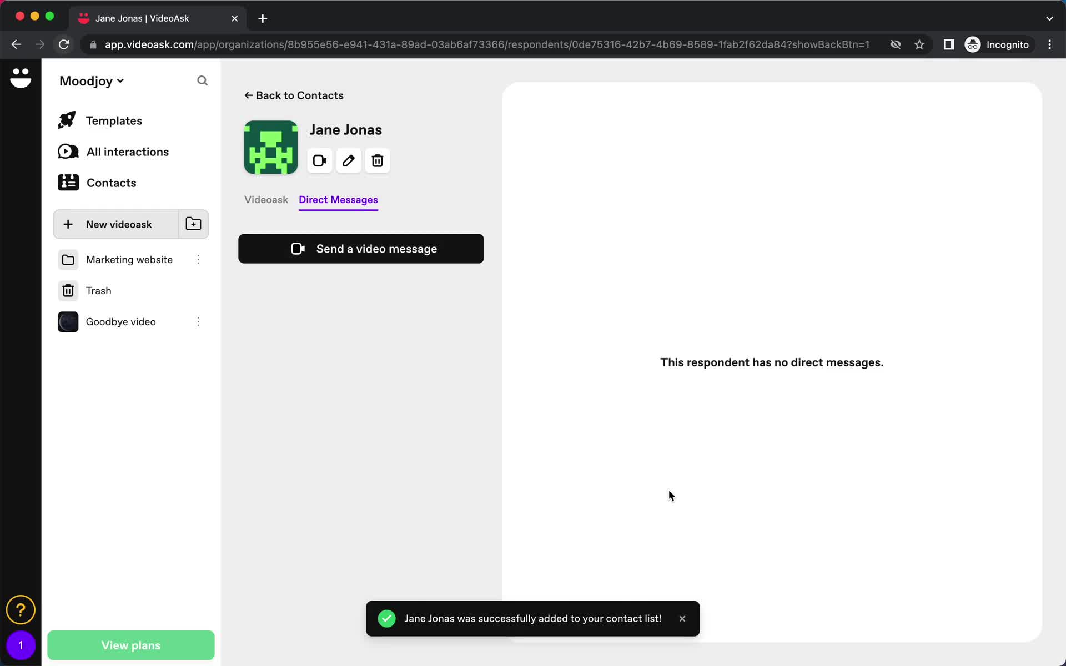Click the delete trash icon for Jane Jonas
Image resolution: width=1066 pixels, height=666 pixels.
(377, 160)
